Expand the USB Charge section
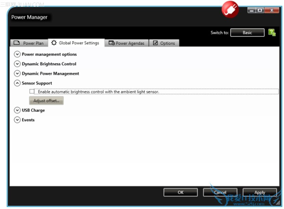This screenshot has width=284, height=209. point(17,110)
